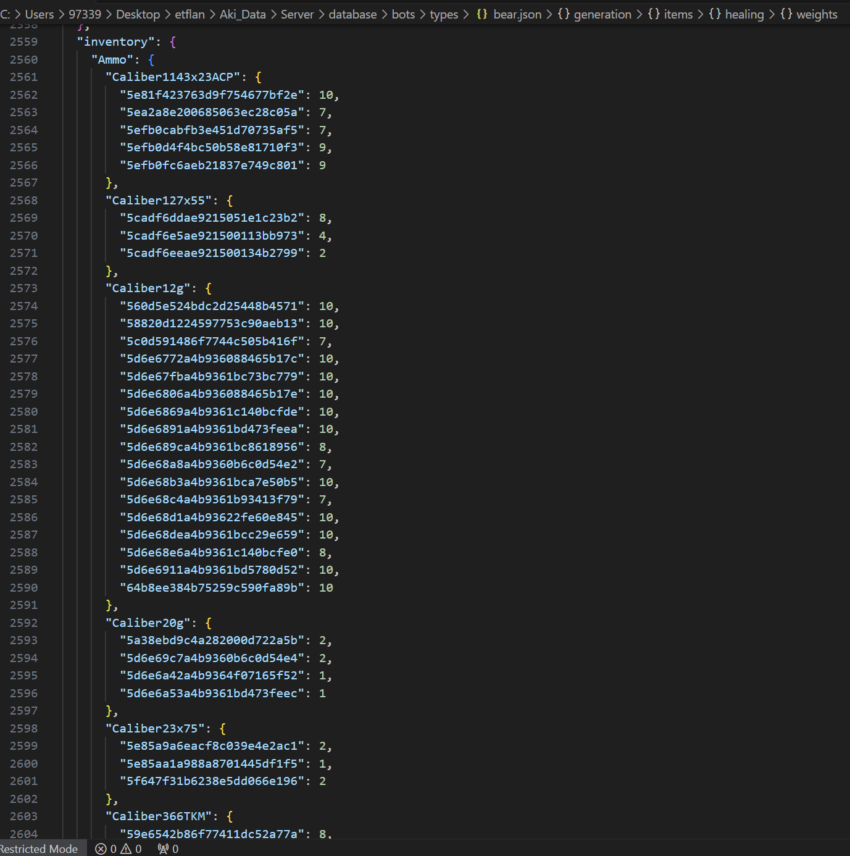The width and height of the screenshot is (850, 856).
Task: Open the types folder breadcrumb
Action: pyautogui.click(x=444, y=14)
